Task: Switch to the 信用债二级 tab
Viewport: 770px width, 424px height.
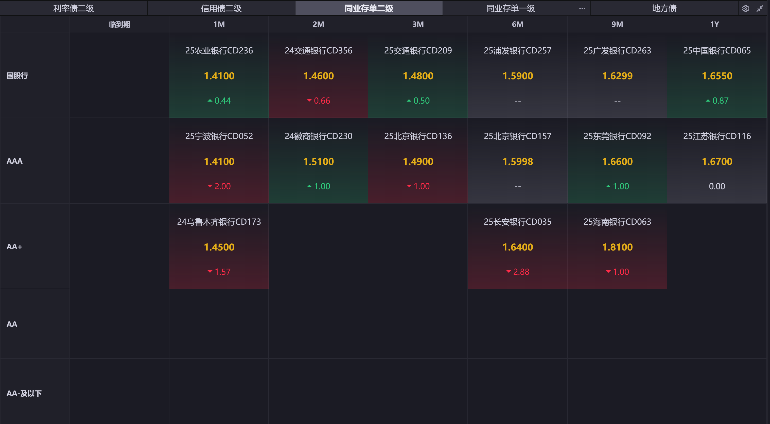Action: pos(221,8)
